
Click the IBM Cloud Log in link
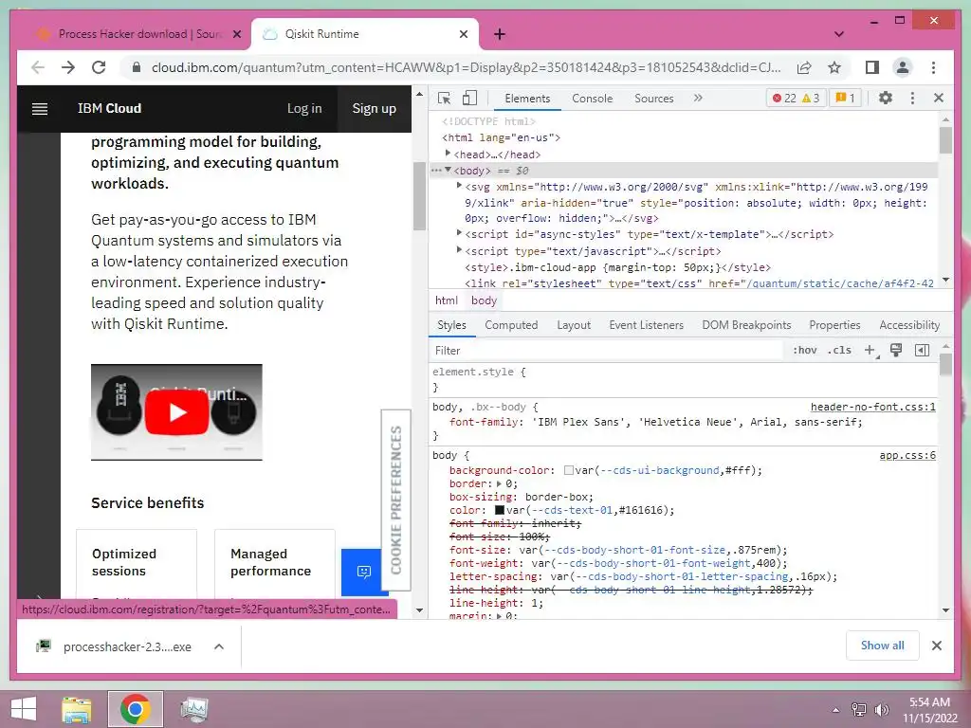point(304,108)
